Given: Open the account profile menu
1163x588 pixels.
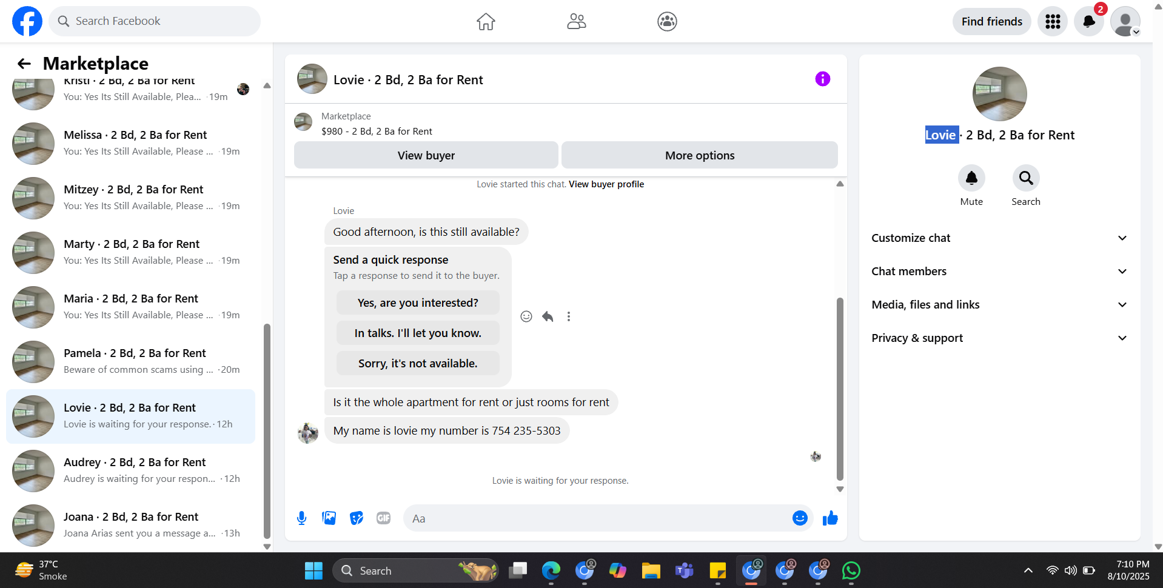Looking at the screenshot, I should pyautogui.click(x=1125, y=22).
